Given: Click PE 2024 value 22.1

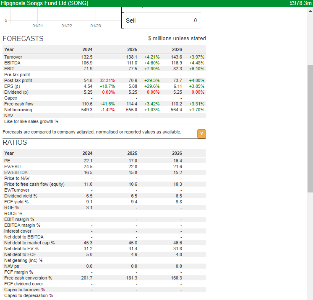Looking at the screenshot, I should point(88,161).
